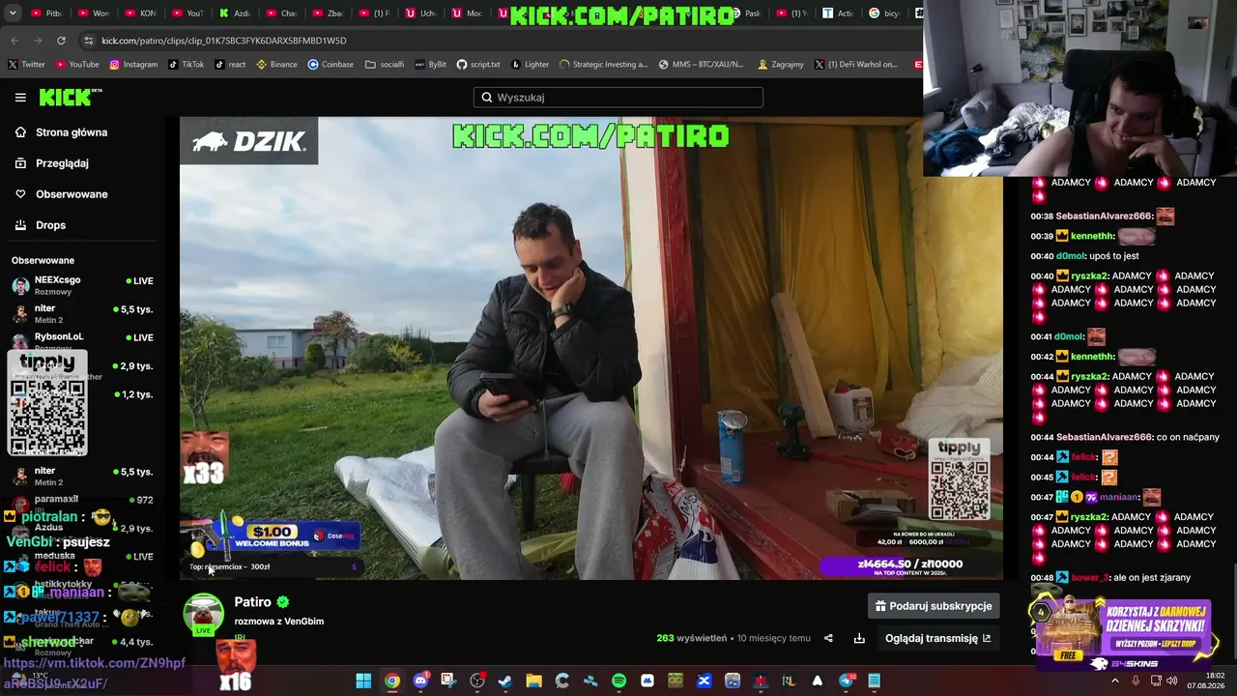Open Discord from the taskbar
1237x696 pixels.
(420, 681)
